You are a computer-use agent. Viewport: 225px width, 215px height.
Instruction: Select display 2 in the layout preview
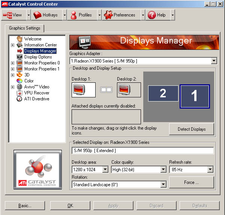(x=163, y=93)
